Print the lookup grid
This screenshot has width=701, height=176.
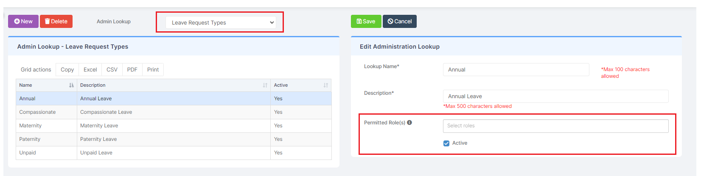(x=153, y=70)
